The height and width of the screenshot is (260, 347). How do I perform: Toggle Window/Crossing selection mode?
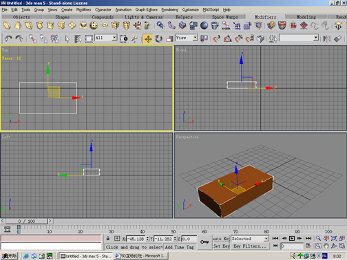point(124,39)
